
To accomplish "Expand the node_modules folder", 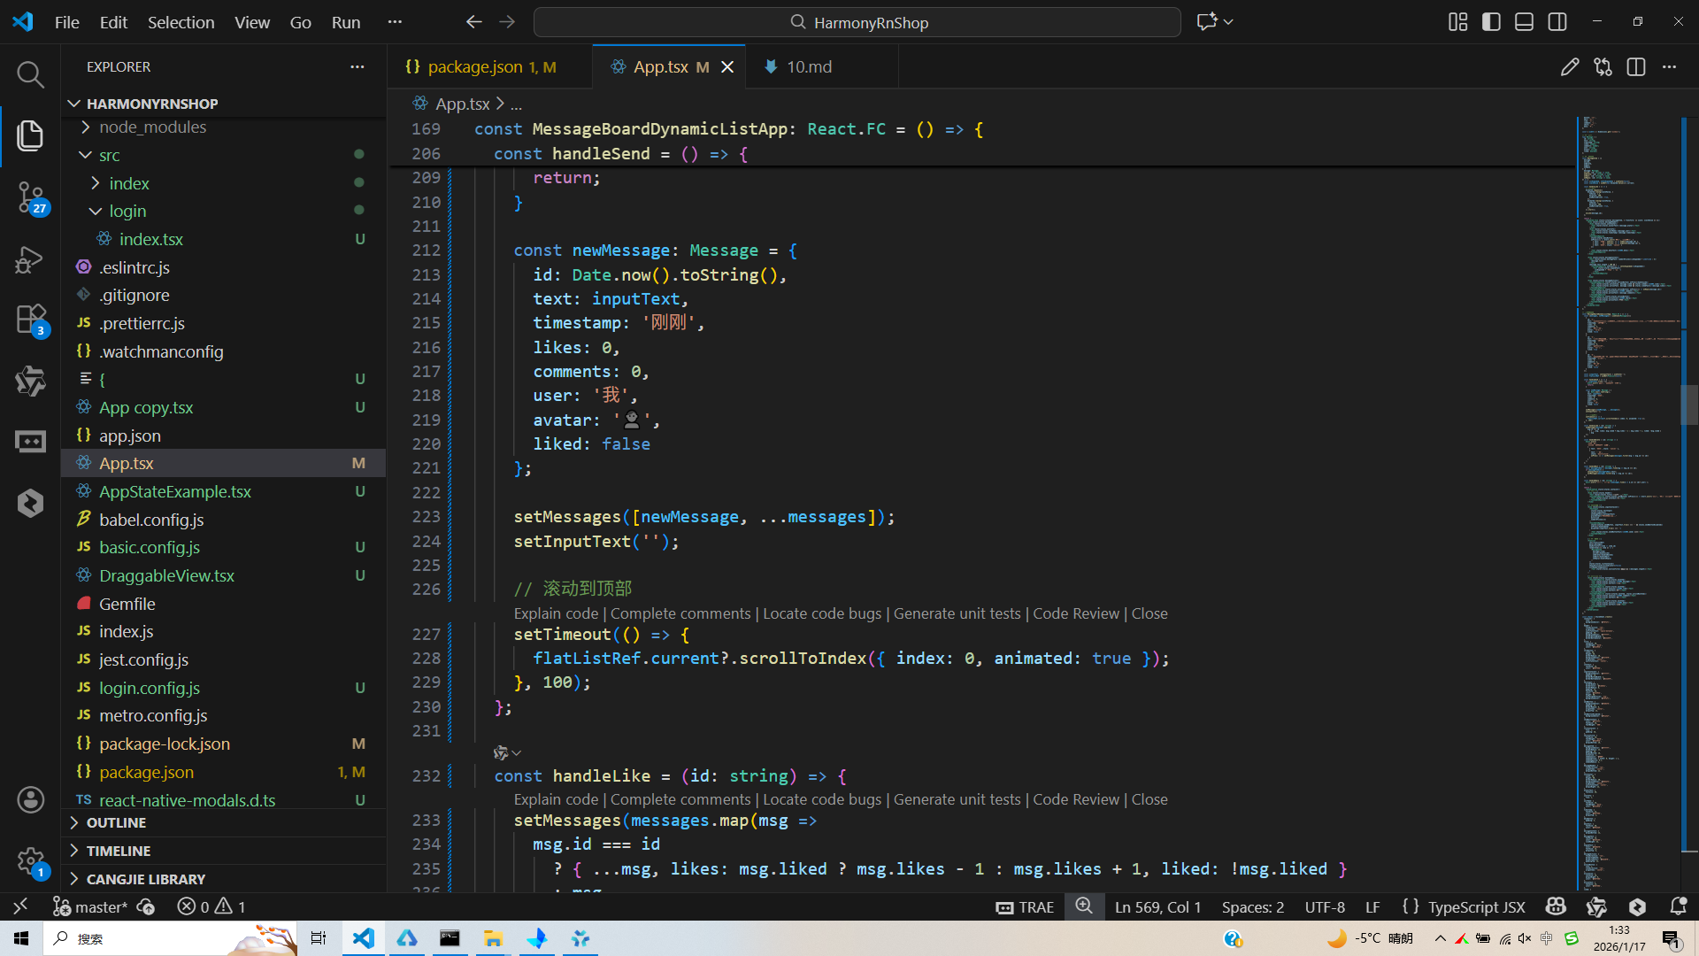I will [152, 127].
